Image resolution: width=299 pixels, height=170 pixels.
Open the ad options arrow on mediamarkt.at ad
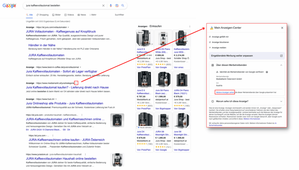[76, 83]
